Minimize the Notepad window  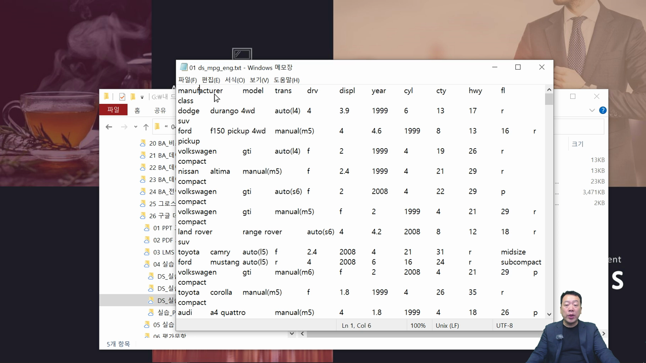[x=495, y=67]
